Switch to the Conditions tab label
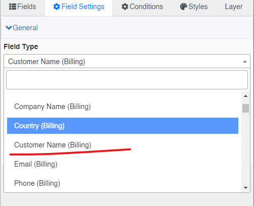254x206 pixels. click(x=146, y=7)
